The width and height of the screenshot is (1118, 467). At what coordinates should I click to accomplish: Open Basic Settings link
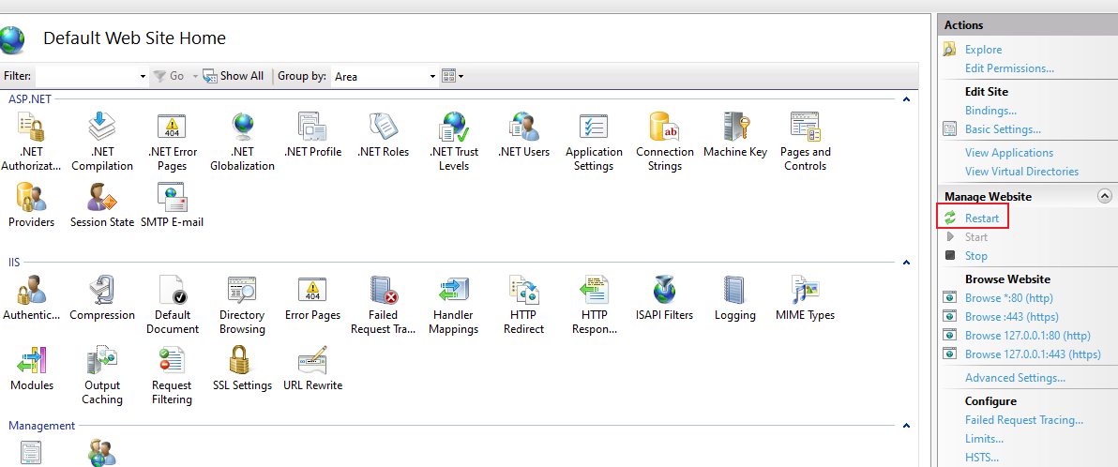pos(1003,129)
